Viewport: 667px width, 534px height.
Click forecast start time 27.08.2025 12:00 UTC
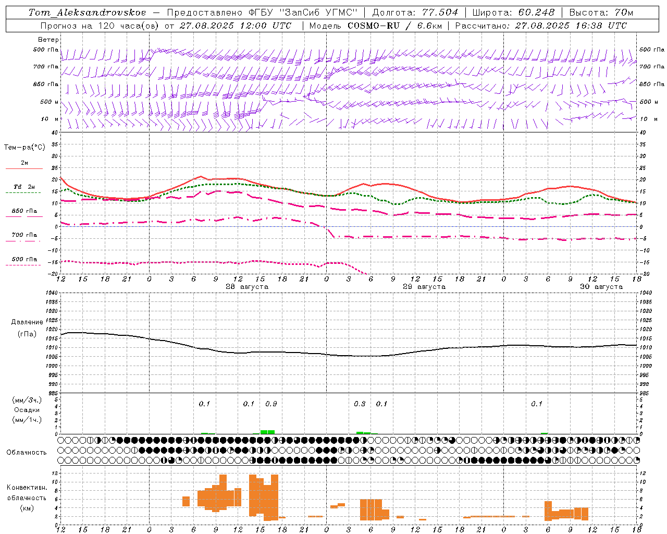[235, 26]
